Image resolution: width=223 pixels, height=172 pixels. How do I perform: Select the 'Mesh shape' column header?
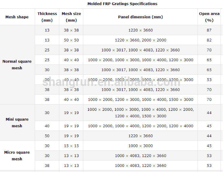tap(17, 17)
